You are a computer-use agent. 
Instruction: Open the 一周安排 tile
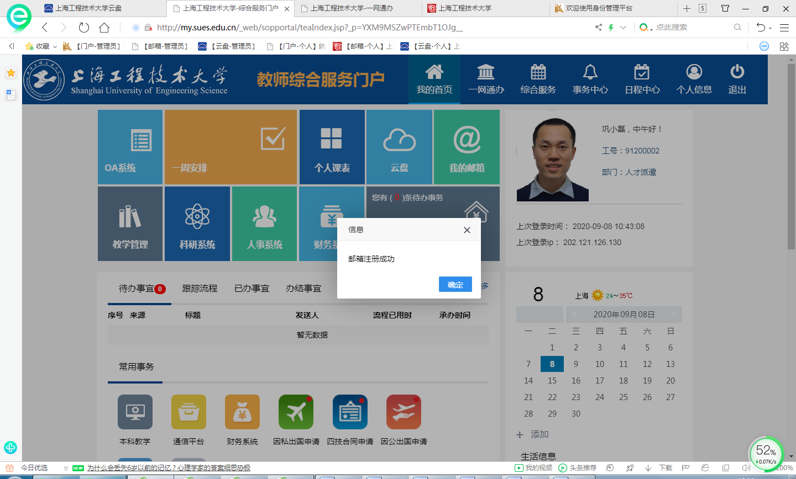[231, 147]
